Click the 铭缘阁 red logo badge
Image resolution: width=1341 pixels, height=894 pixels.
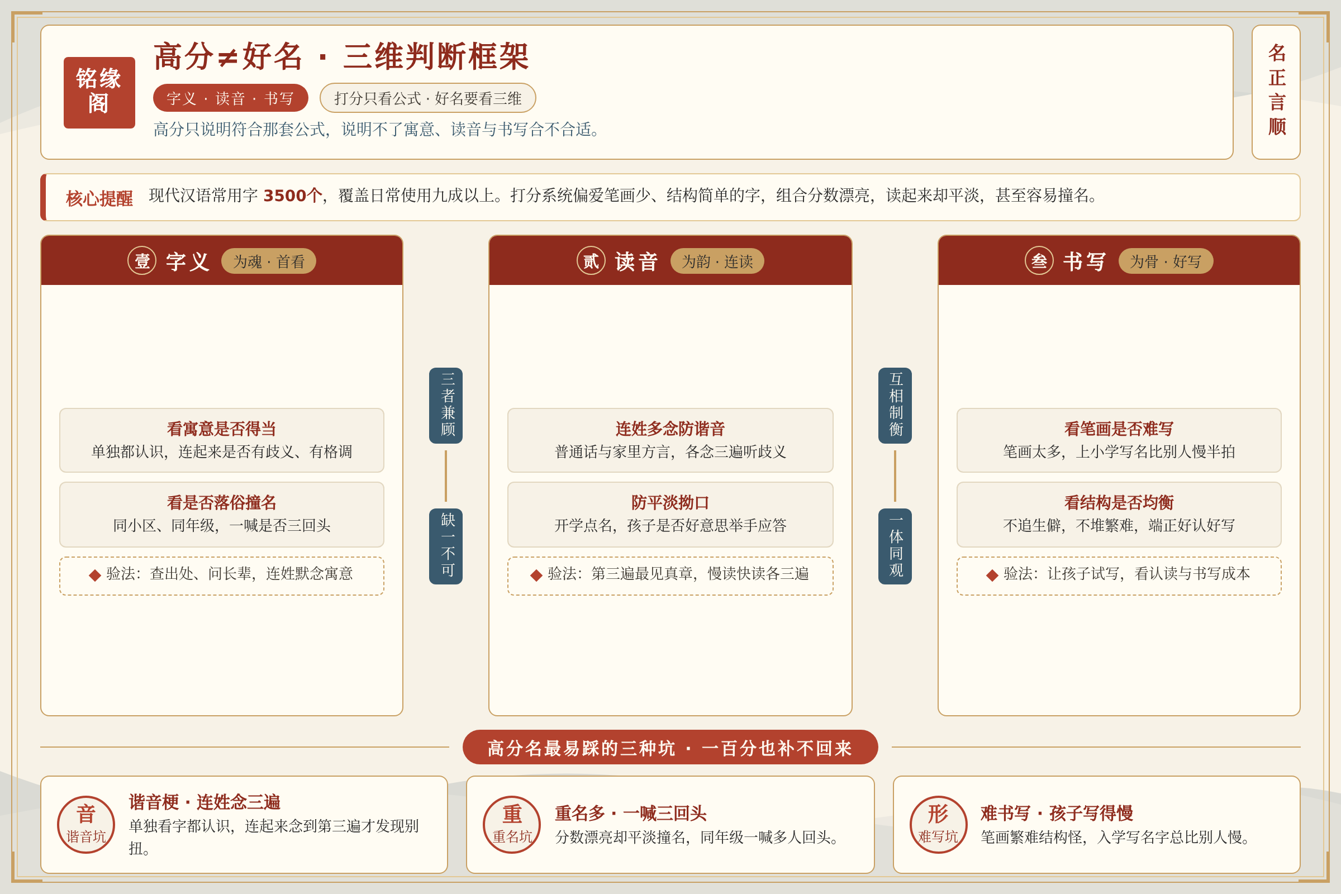pyautogui.click(x=99, y=92)
